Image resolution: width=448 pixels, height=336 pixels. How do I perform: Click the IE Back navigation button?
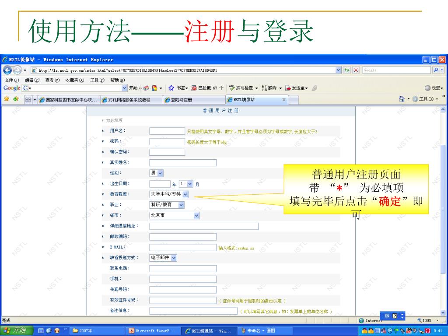click(7, 70)
